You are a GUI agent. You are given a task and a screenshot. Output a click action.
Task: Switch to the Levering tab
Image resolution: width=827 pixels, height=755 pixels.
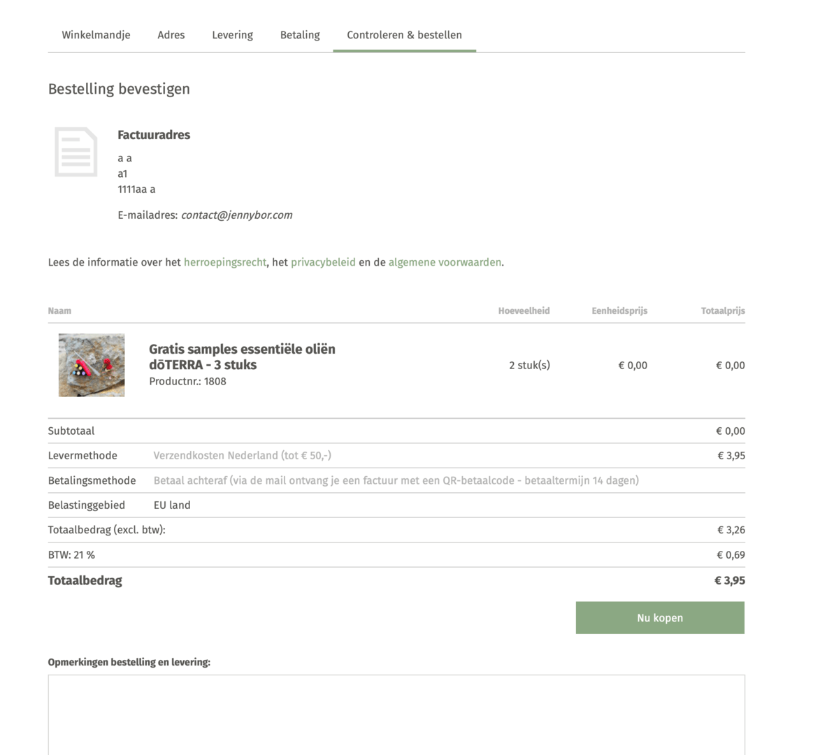232,35
